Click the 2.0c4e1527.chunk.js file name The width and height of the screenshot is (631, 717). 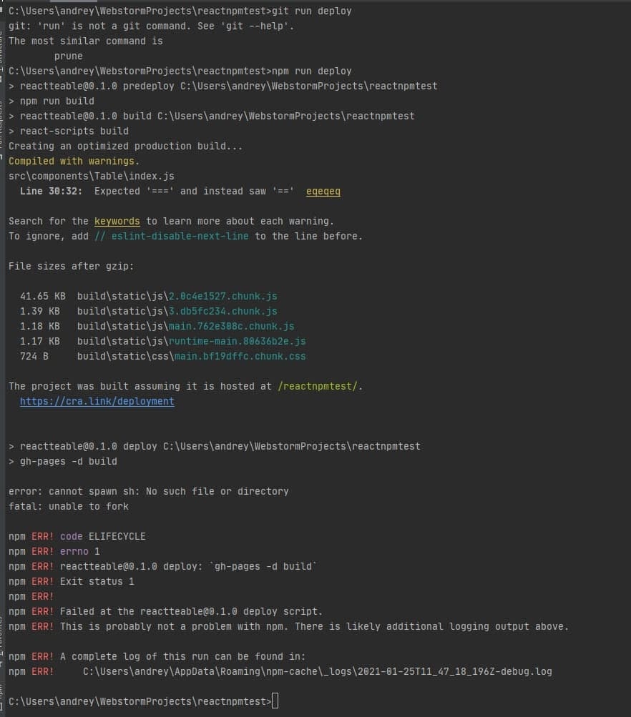tap(222, 297)
